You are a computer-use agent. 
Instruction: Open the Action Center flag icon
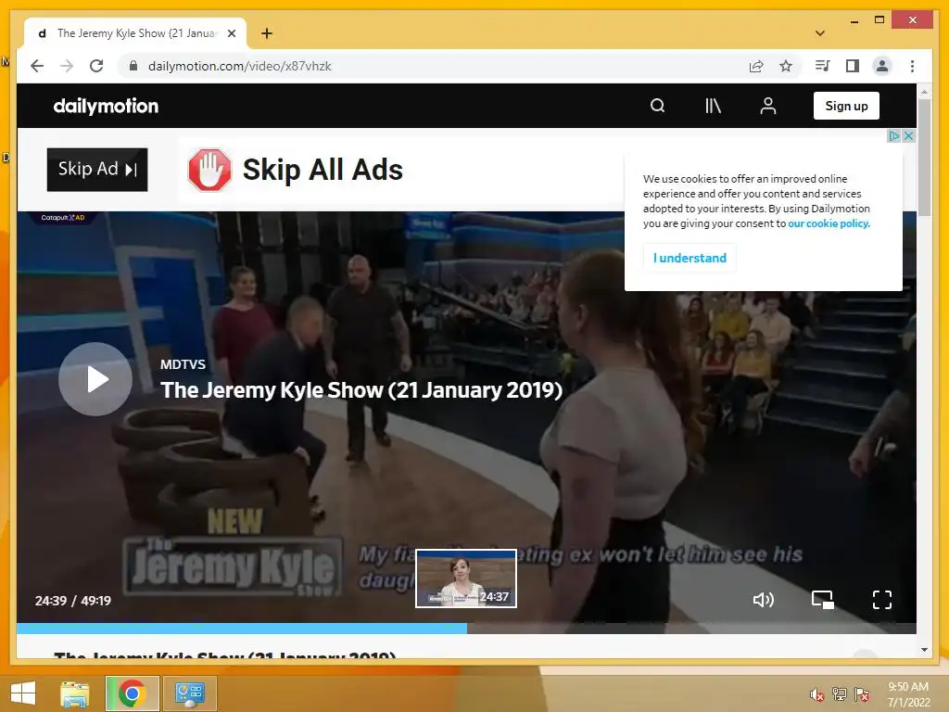(862, 693)
